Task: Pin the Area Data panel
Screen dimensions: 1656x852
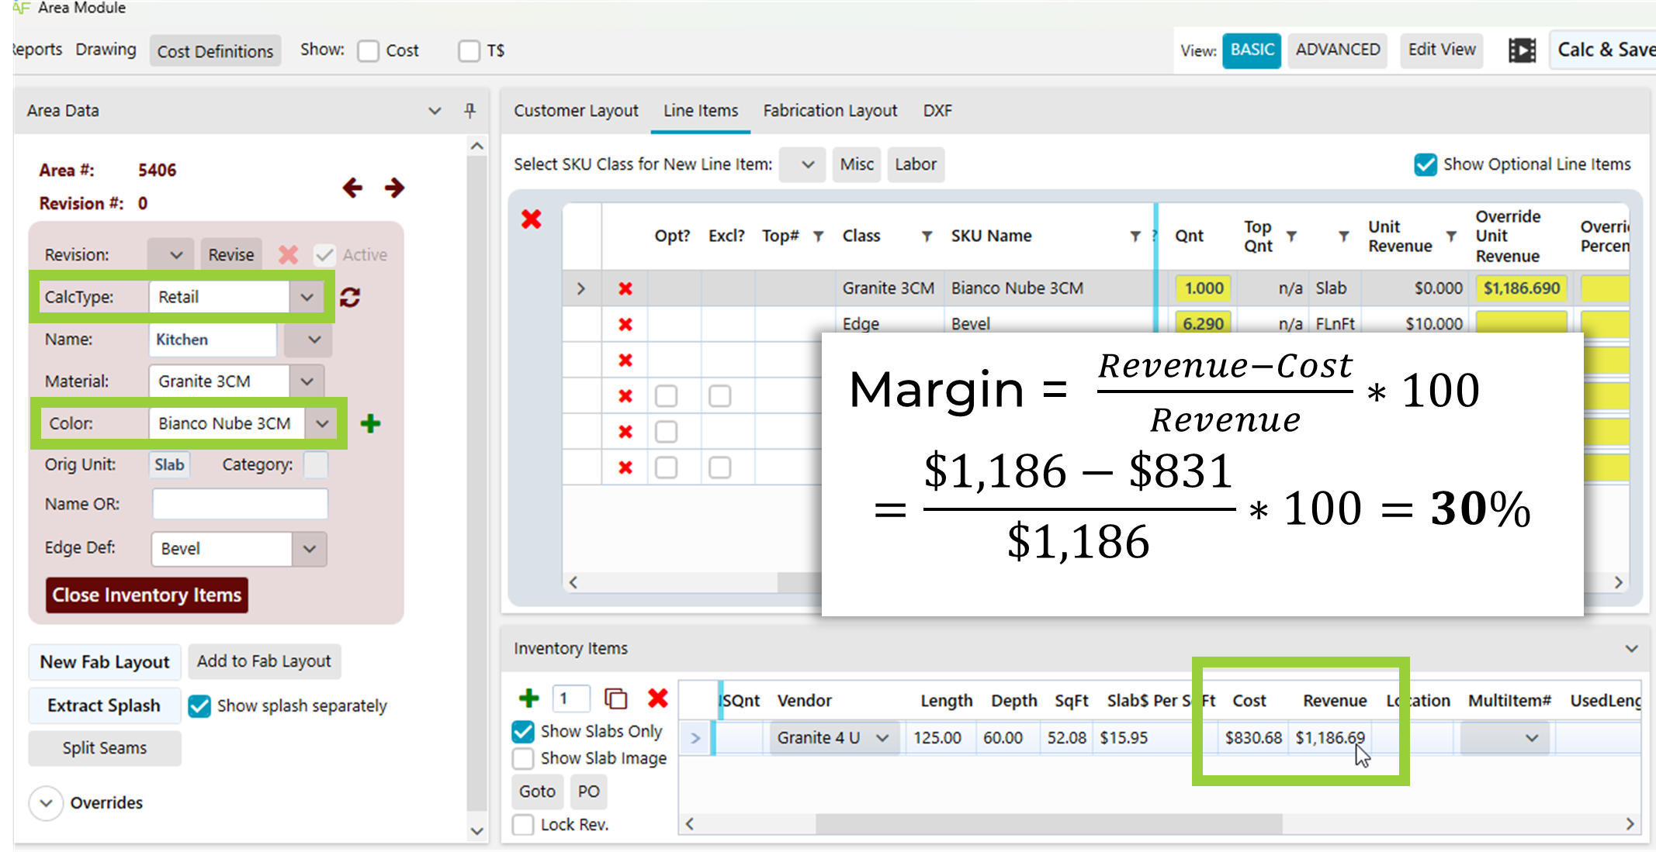Action: click(469, 110)
